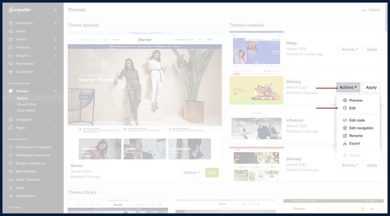Click the WhatsApp Commerce icon

[x=10, y=155]
